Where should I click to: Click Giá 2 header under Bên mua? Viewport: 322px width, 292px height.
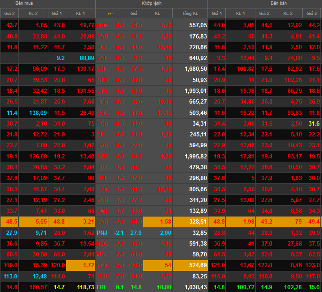pyautogui.click(x=10, y=14)
